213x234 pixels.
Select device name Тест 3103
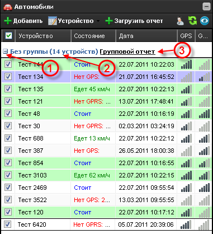tap(32, 175)
